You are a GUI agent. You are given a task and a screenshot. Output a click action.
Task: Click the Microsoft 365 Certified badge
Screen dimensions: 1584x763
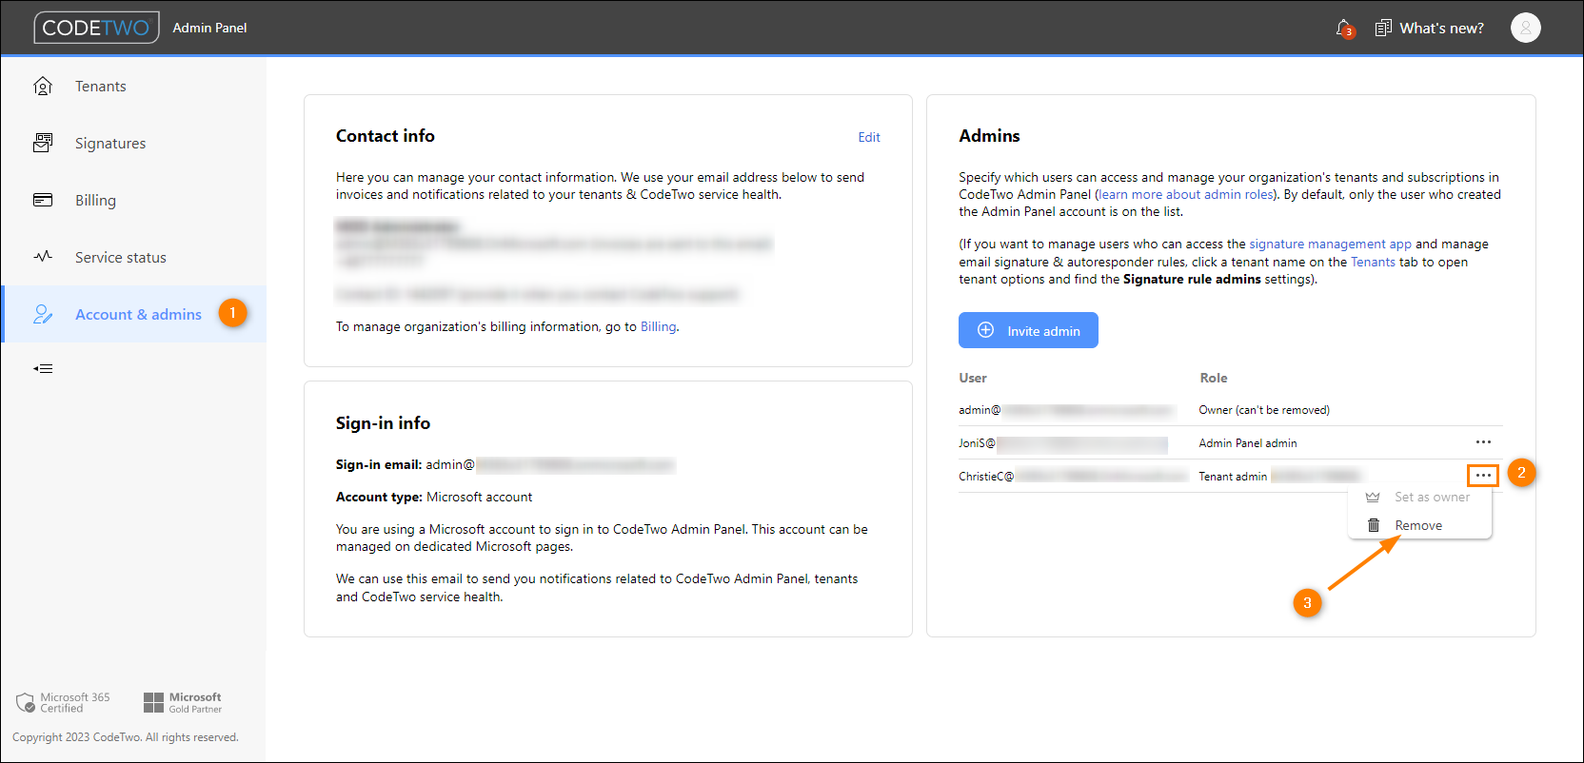pyautogui.click(x=63, y=702)
